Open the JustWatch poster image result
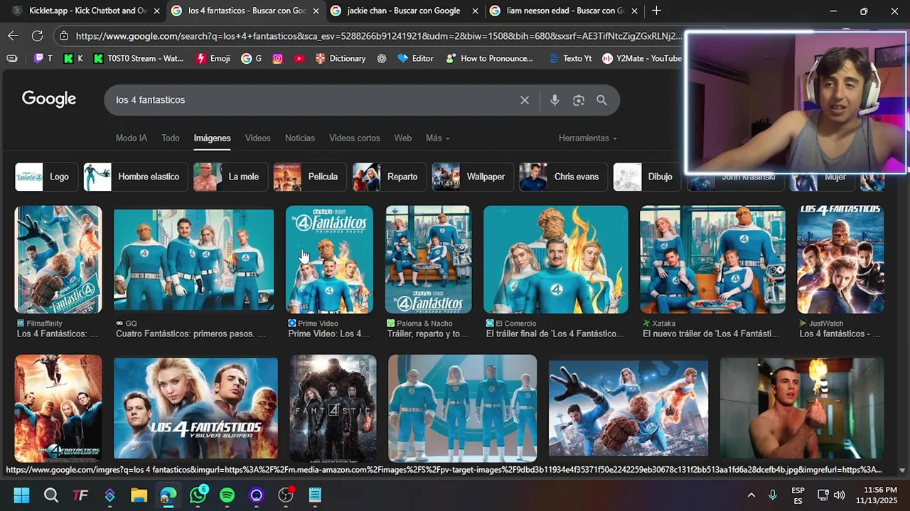 tap(840, 260)
